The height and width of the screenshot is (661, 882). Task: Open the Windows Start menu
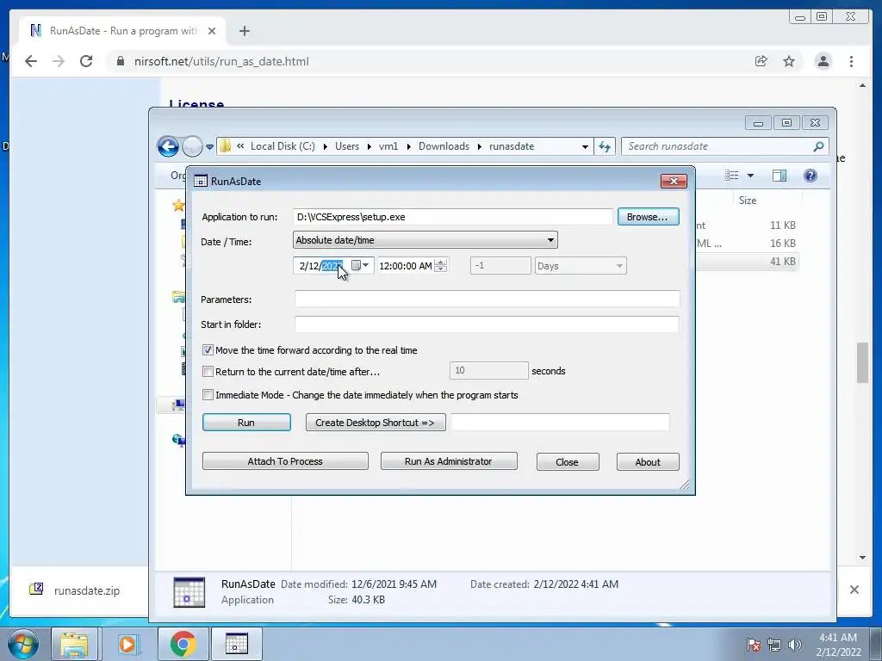pyautogui.click(x=22, y=644)
